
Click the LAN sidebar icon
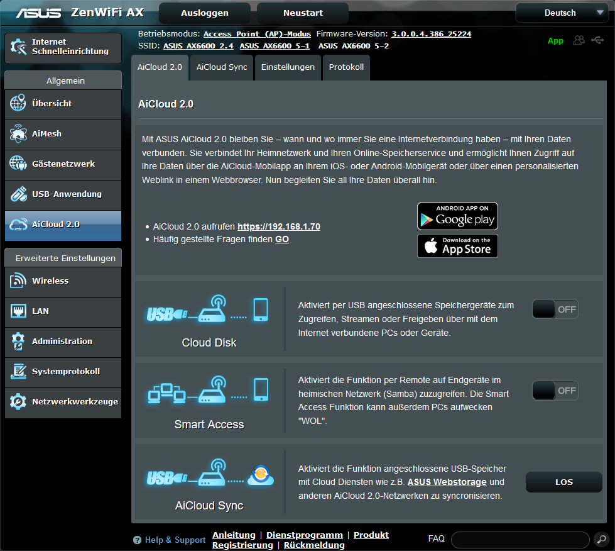pyautogui.click(x=18, y=311)
